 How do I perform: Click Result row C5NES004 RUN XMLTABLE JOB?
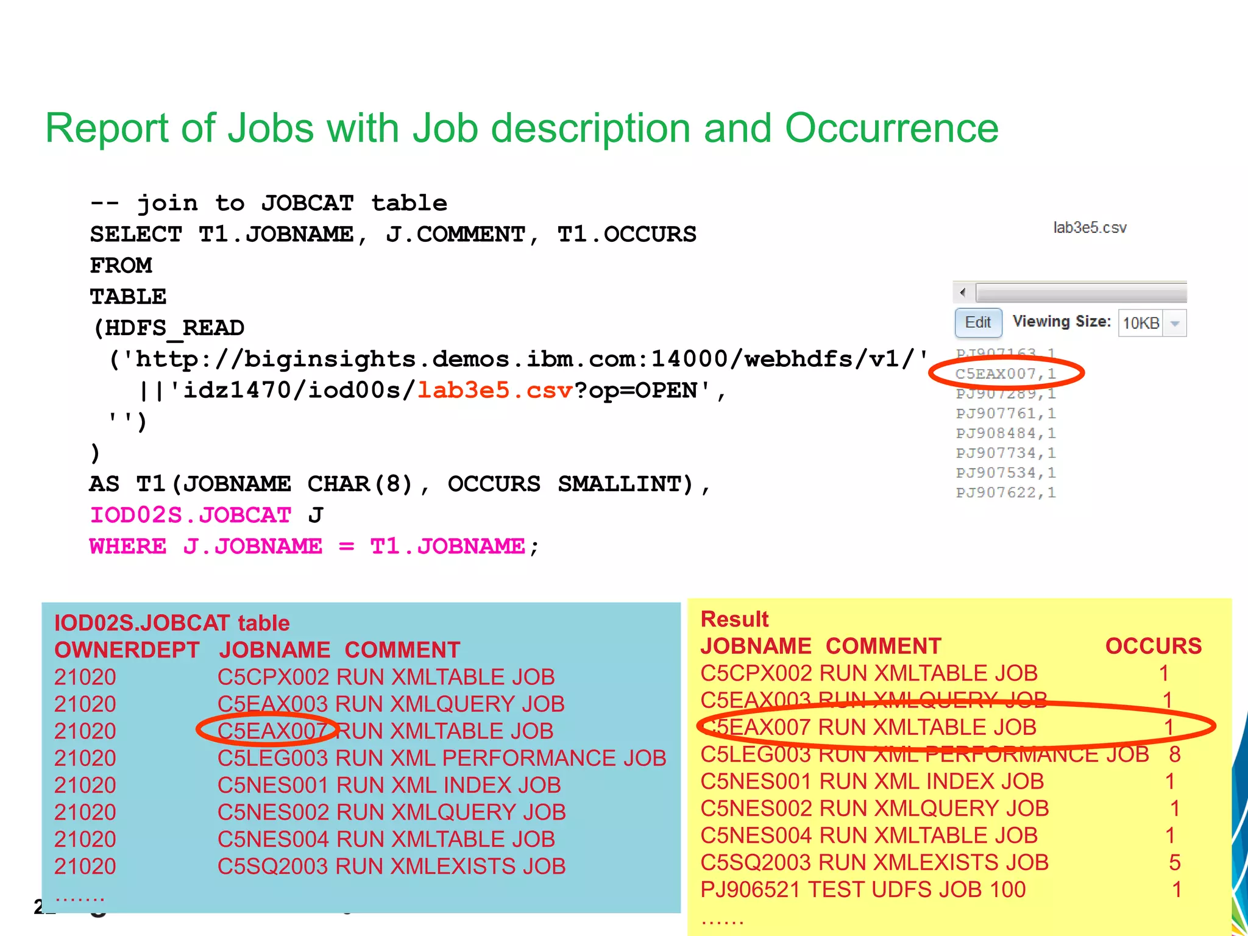click(938, 835)
